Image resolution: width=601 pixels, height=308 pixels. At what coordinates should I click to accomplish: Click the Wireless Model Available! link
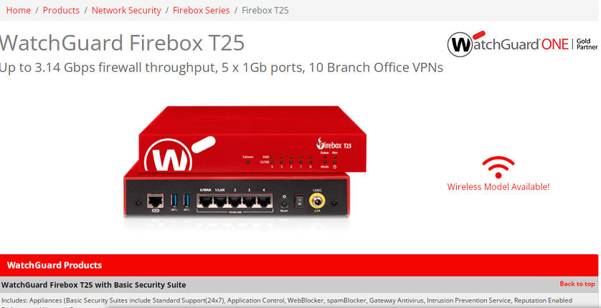click(x=498, y=187)
